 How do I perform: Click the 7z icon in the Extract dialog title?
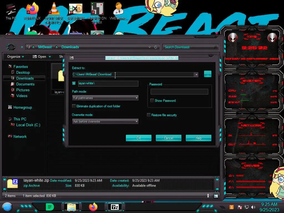click(x=72, y=58)
